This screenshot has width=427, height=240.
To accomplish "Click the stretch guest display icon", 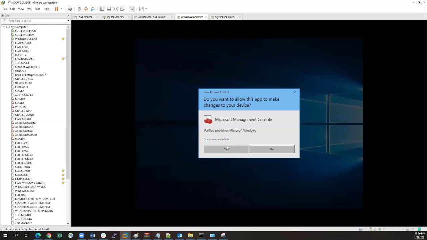I will point(141,9).
